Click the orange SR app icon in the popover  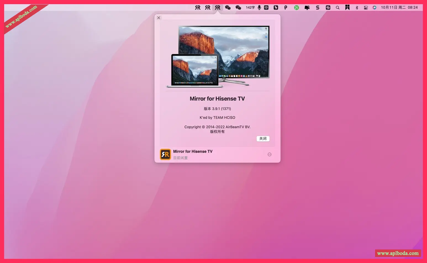point(165,154)
